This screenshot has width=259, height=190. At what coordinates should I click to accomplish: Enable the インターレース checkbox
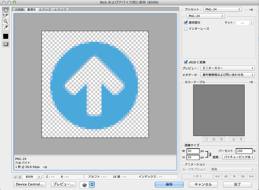[x=186, y=28]
